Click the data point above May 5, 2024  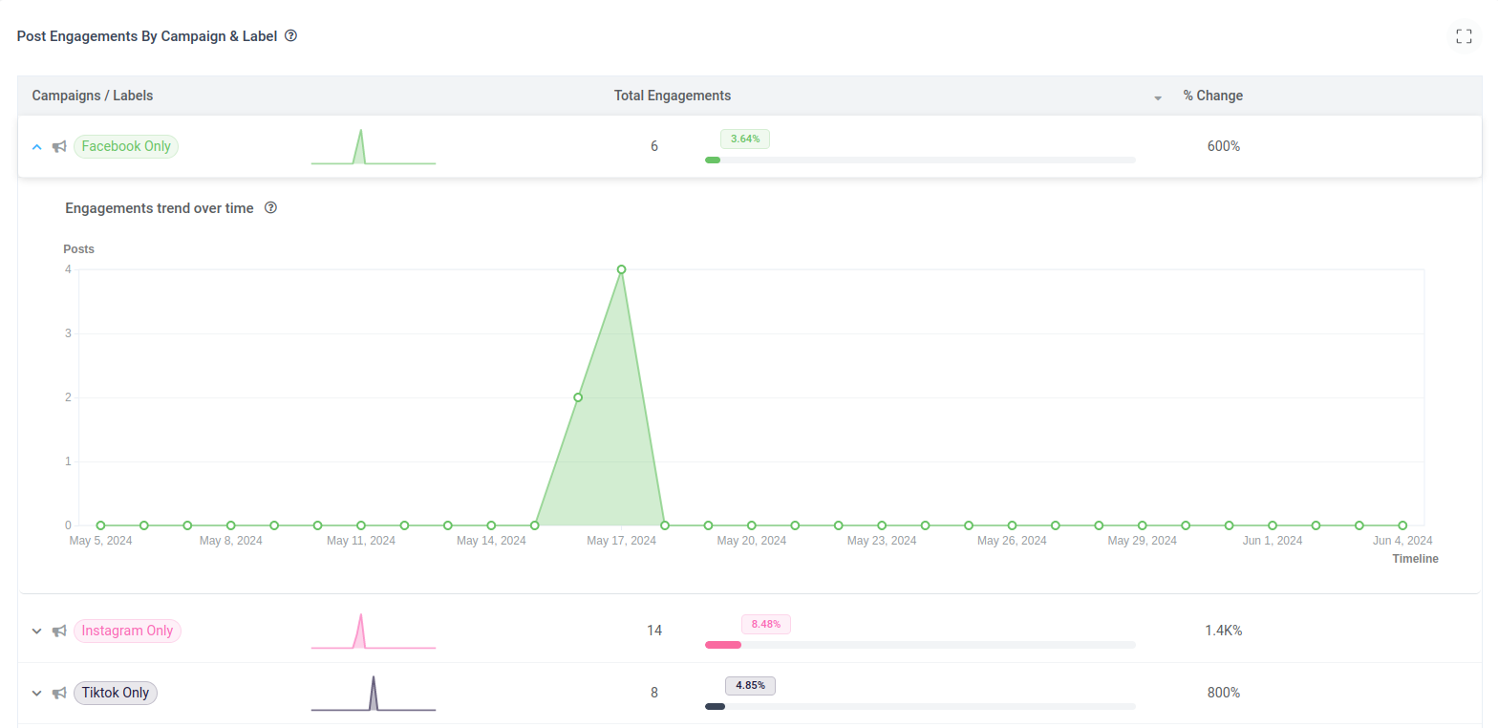100,525
